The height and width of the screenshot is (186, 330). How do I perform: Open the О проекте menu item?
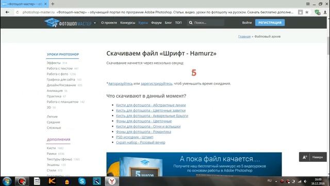pyautogui.click(x=109, y=23)
